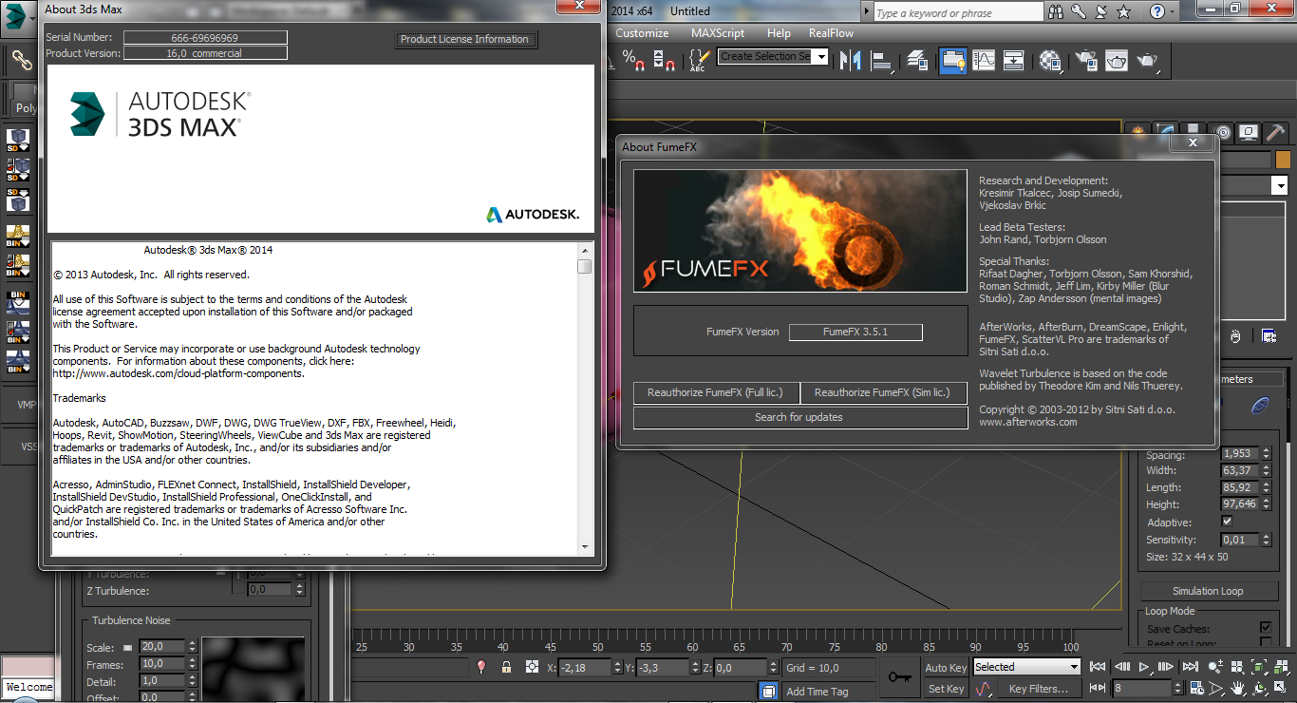
Task: Click the keyword search input field
Action: [959, 12]
